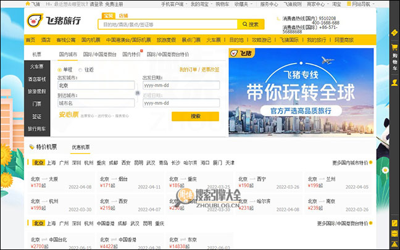The width and height of the screenshot is (400, 250).
Task: Open the ticket coupon sidebar icon
Action: tap(394, 33)
